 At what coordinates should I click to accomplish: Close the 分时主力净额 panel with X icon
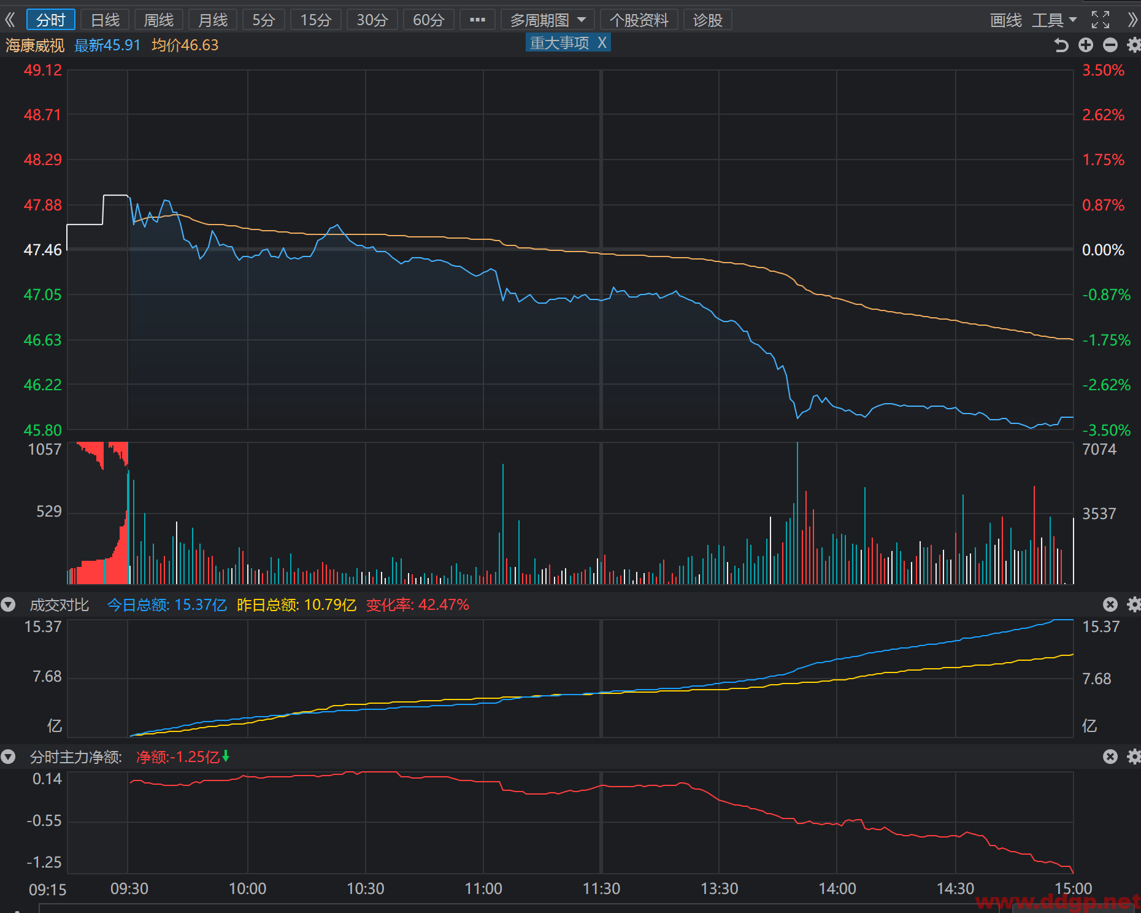pos(1110,757)
